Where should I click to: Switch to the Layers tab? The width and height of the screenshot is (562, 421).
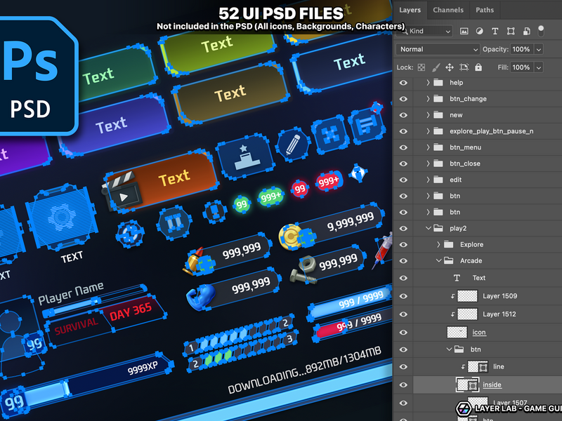[410, 10]
